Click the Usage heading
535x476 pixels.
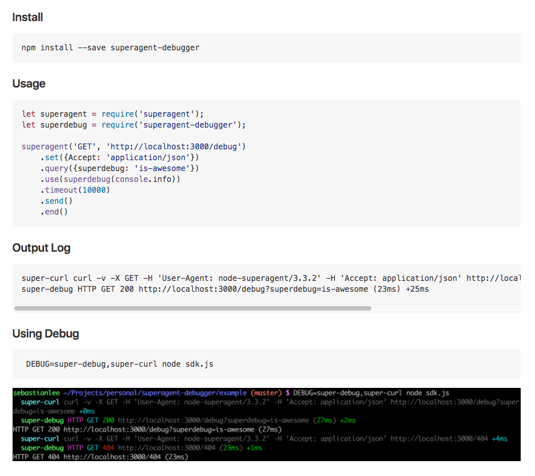coord(29,84)
